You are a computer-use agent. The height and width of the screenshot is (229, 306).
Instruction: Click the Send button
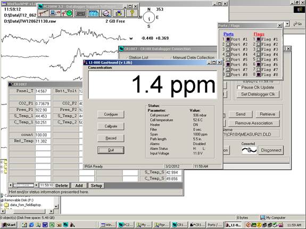pos(241,114)
